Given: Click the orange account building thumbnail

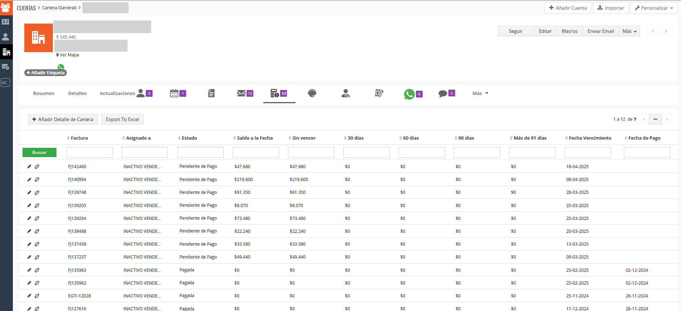Looking at the screenshot, I should coord(39,38).
